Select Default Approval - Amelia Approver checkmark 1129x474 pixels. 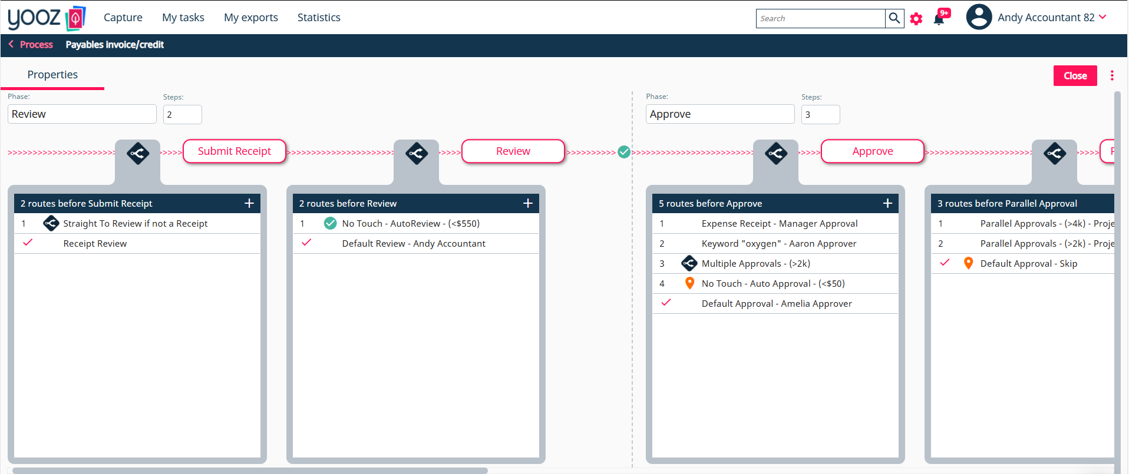[666, 303]
